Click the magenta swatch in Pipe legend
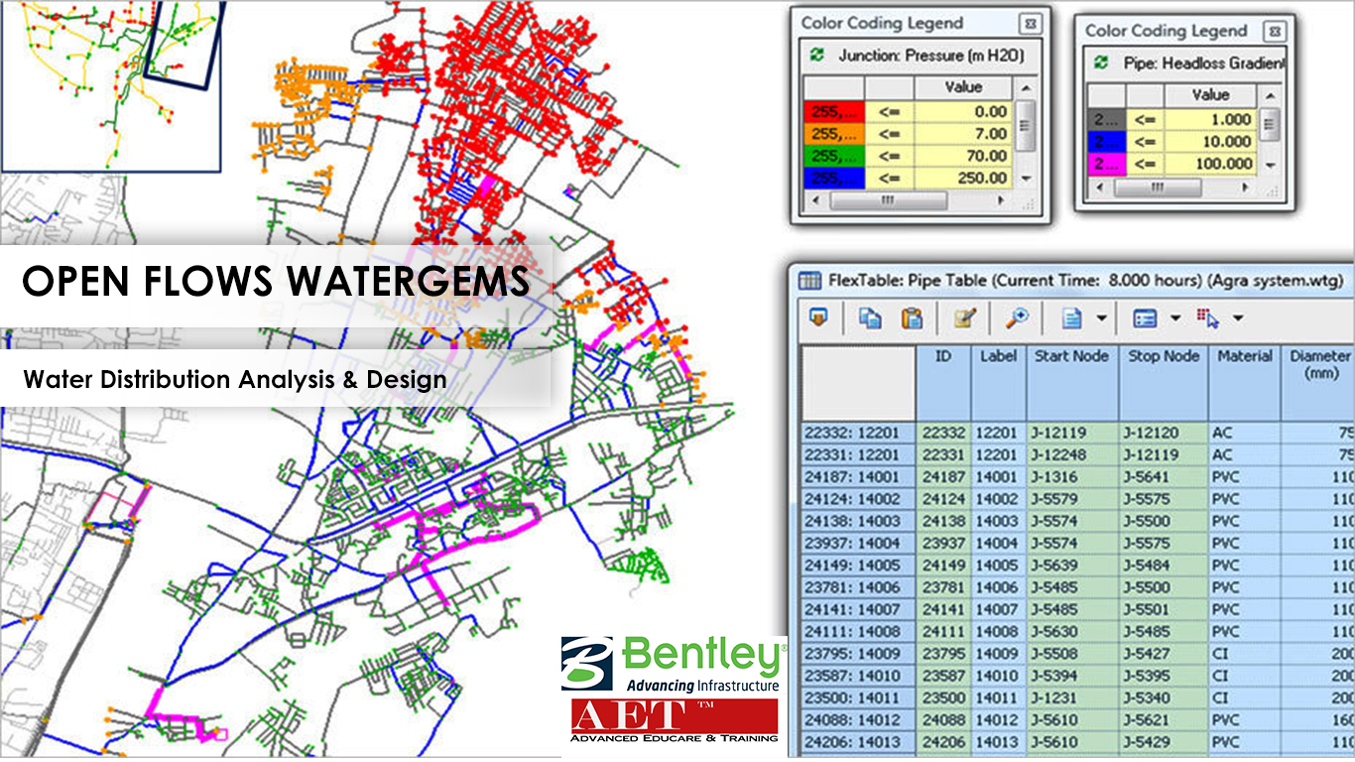Image resolution: width=1355 pixels, height=762 pixels. (1104, 164)
